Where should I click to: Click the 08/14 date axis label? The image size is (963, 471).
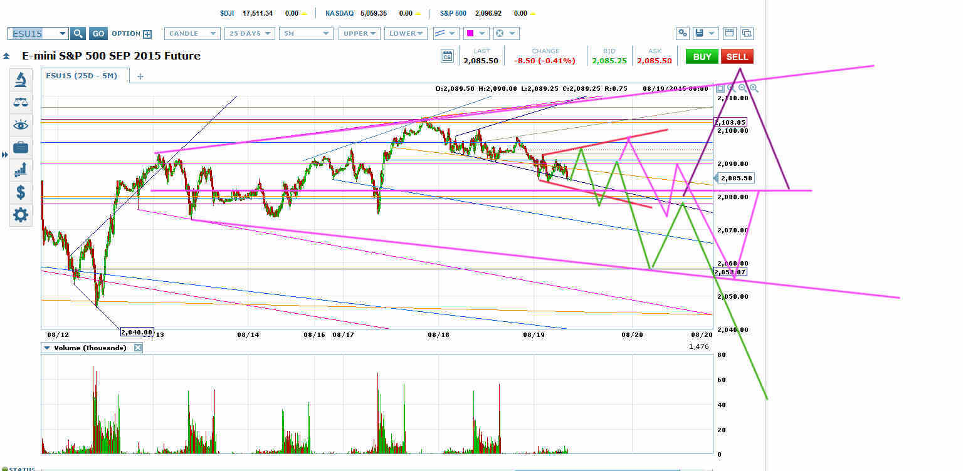tap(248, 335)
